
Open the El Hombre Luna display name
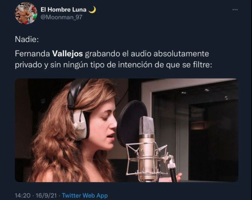coord(63,10)
